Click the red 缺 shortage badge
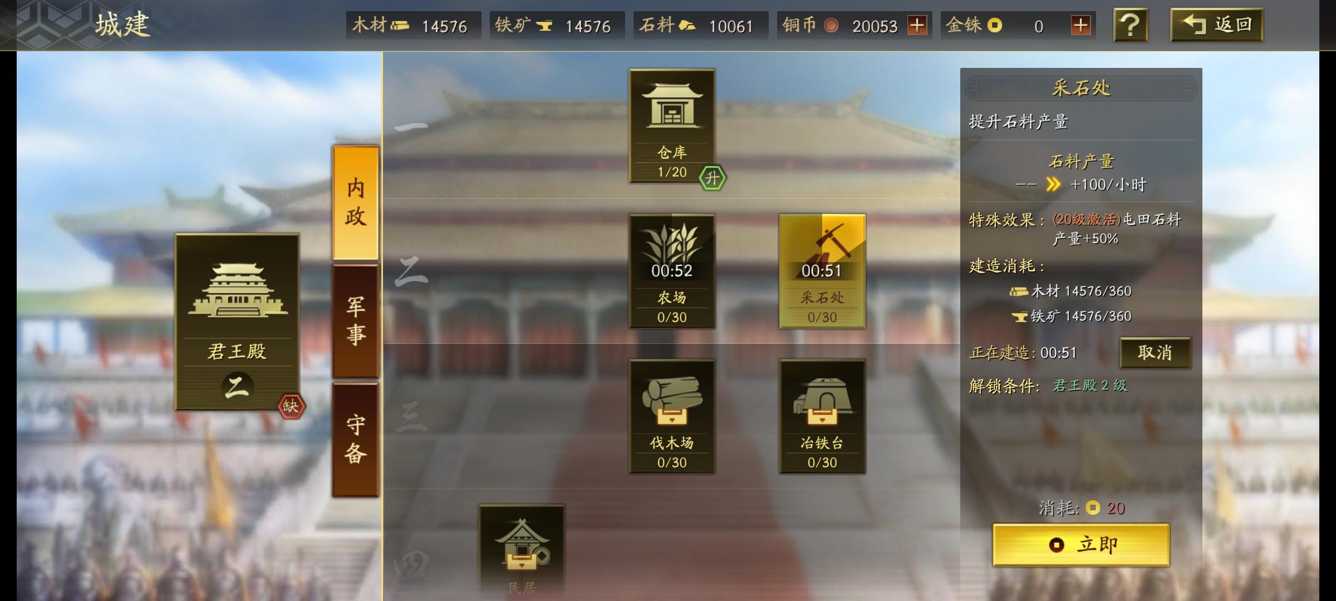The height and width of the screenshot is (601, 1336). [x=291, y=406]
